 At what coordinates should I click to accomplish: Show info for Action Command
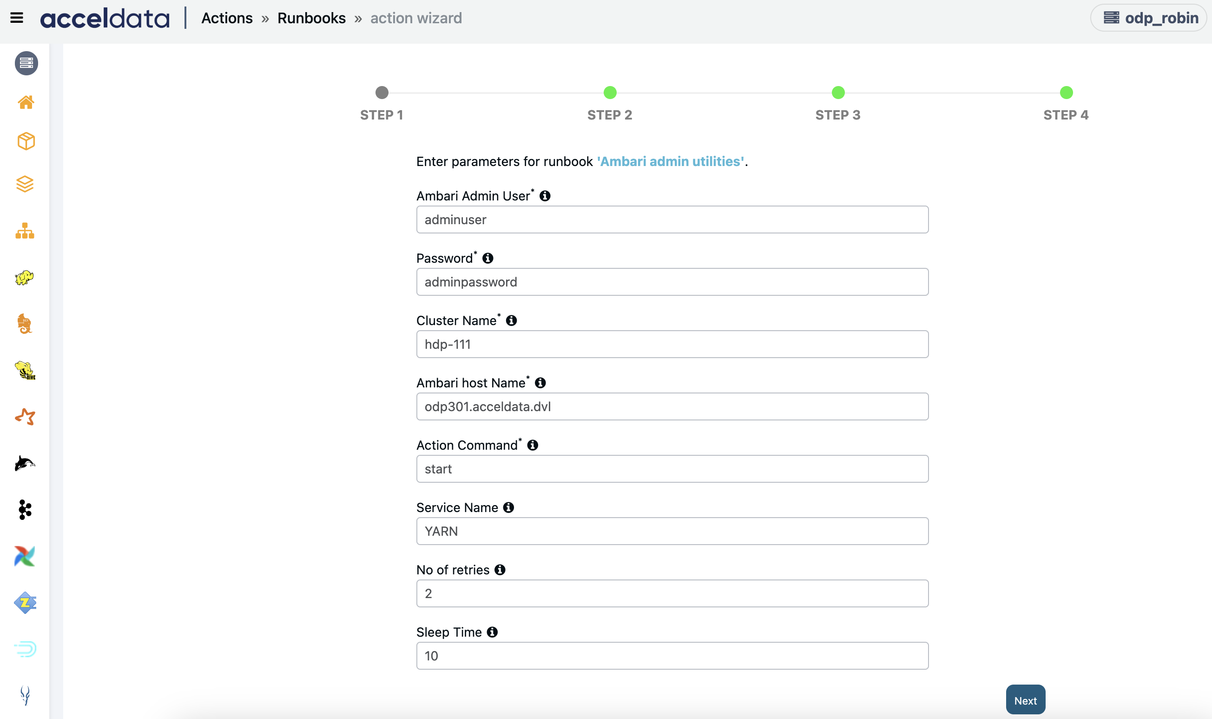click(x=533, y=445)
